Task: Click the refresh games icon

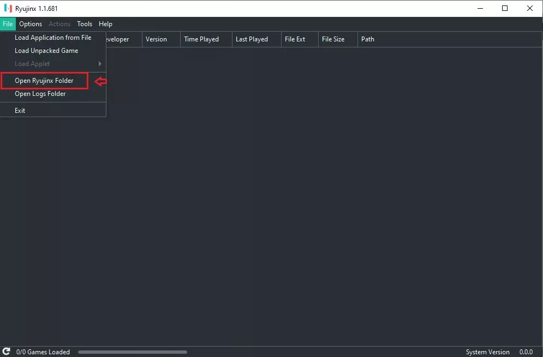Action: (x=6, y=352)
